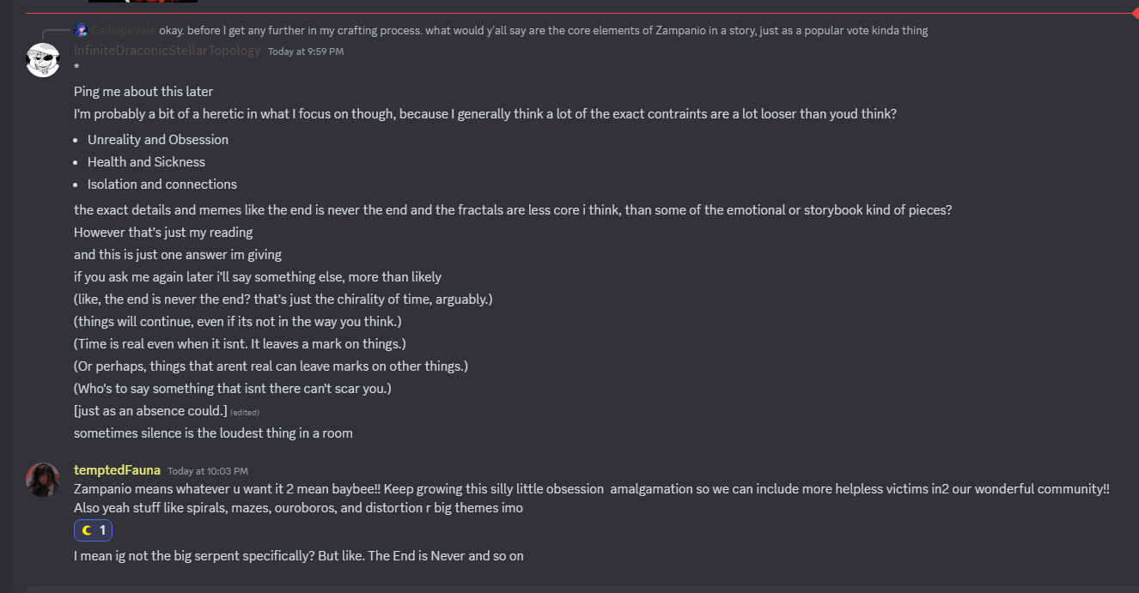
Task: Click the CalliopeVale name in reply preview
Action: pyautogui.click(x=125, y=31)
